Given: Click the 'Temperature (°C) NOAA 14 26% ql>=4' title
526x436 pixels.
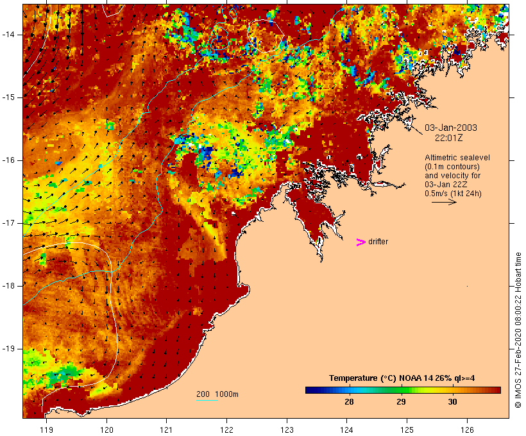Looking at the screenshot, I should pos(402,378).
